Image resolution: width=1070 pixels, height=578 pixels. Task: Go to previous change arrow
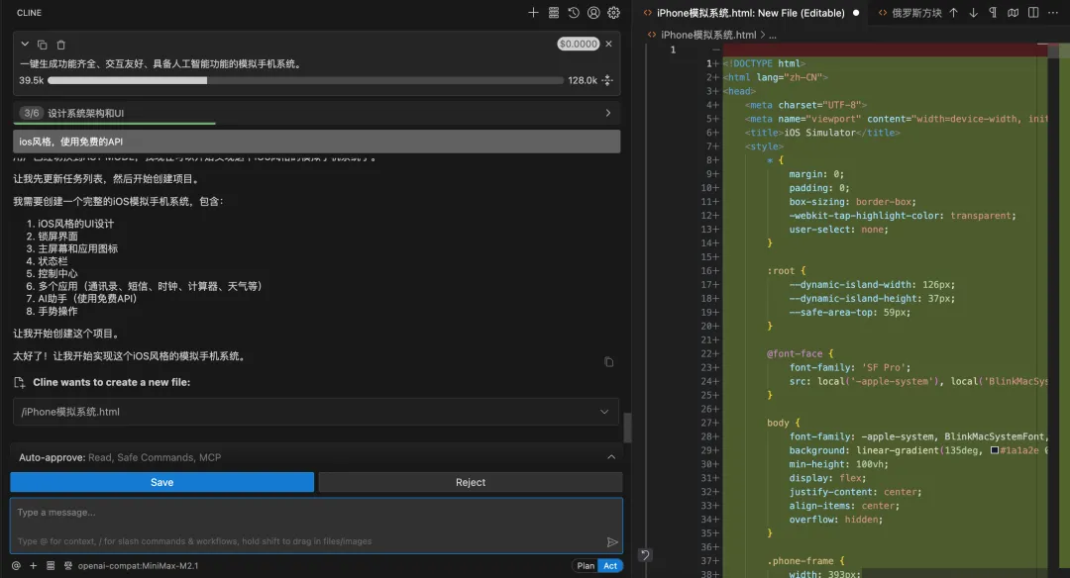click(x=953, y=12)
